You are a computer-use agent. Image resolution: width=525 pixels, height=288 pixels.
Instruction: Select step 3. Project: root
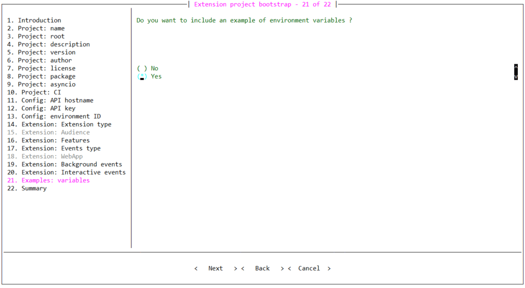(x=36, y=36)
